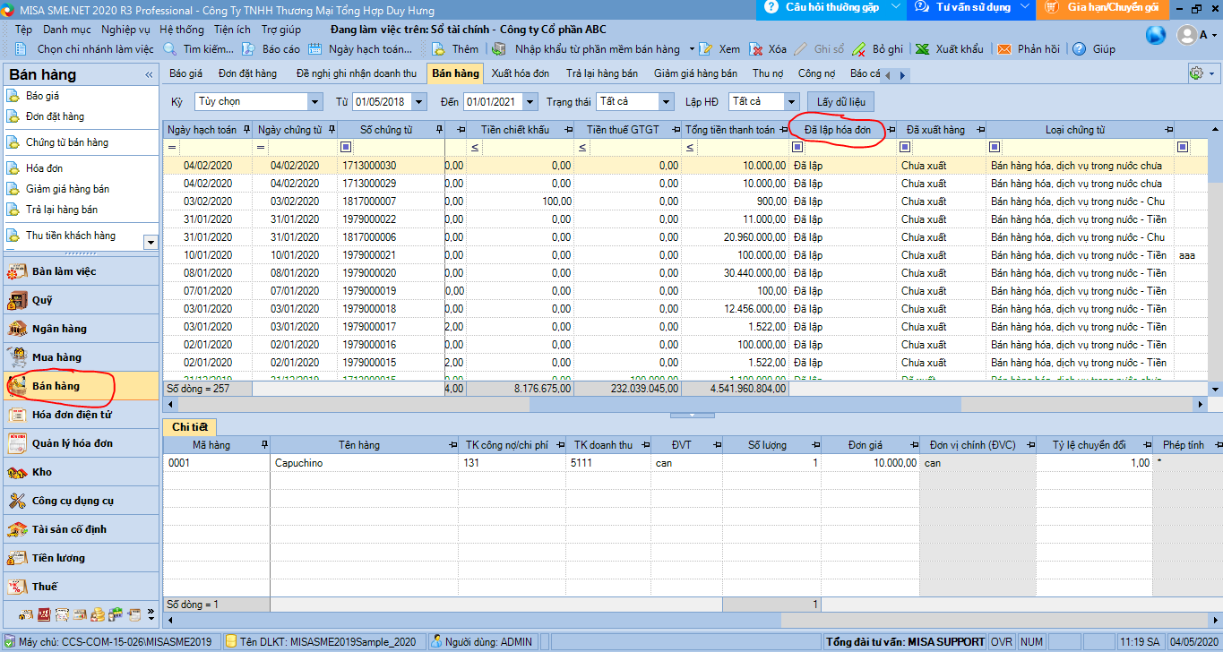Open the Quỹ module in sidebar
The width and height of the screenshot is (1223, 652).
click(x=81, y=300)
